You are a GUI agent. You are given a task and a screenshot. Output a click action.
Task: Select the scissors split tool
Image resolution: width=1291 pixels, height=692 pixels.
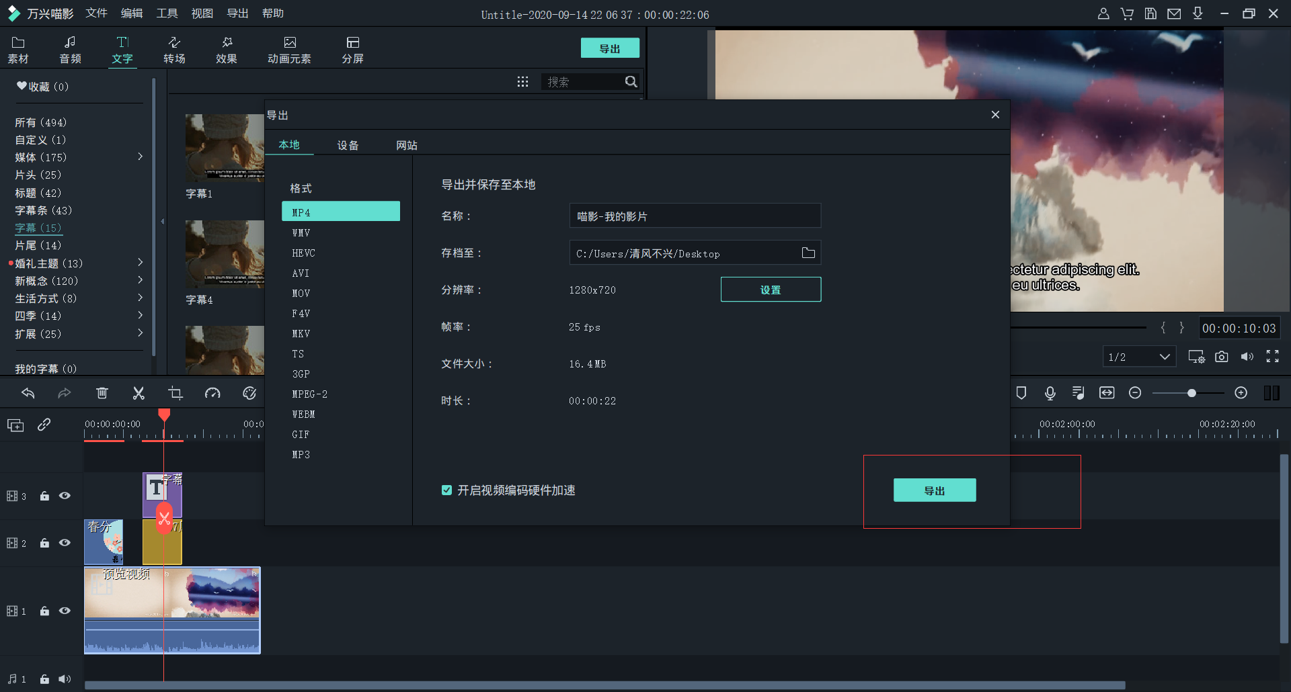pyautogui.click(x=139, y=393)
